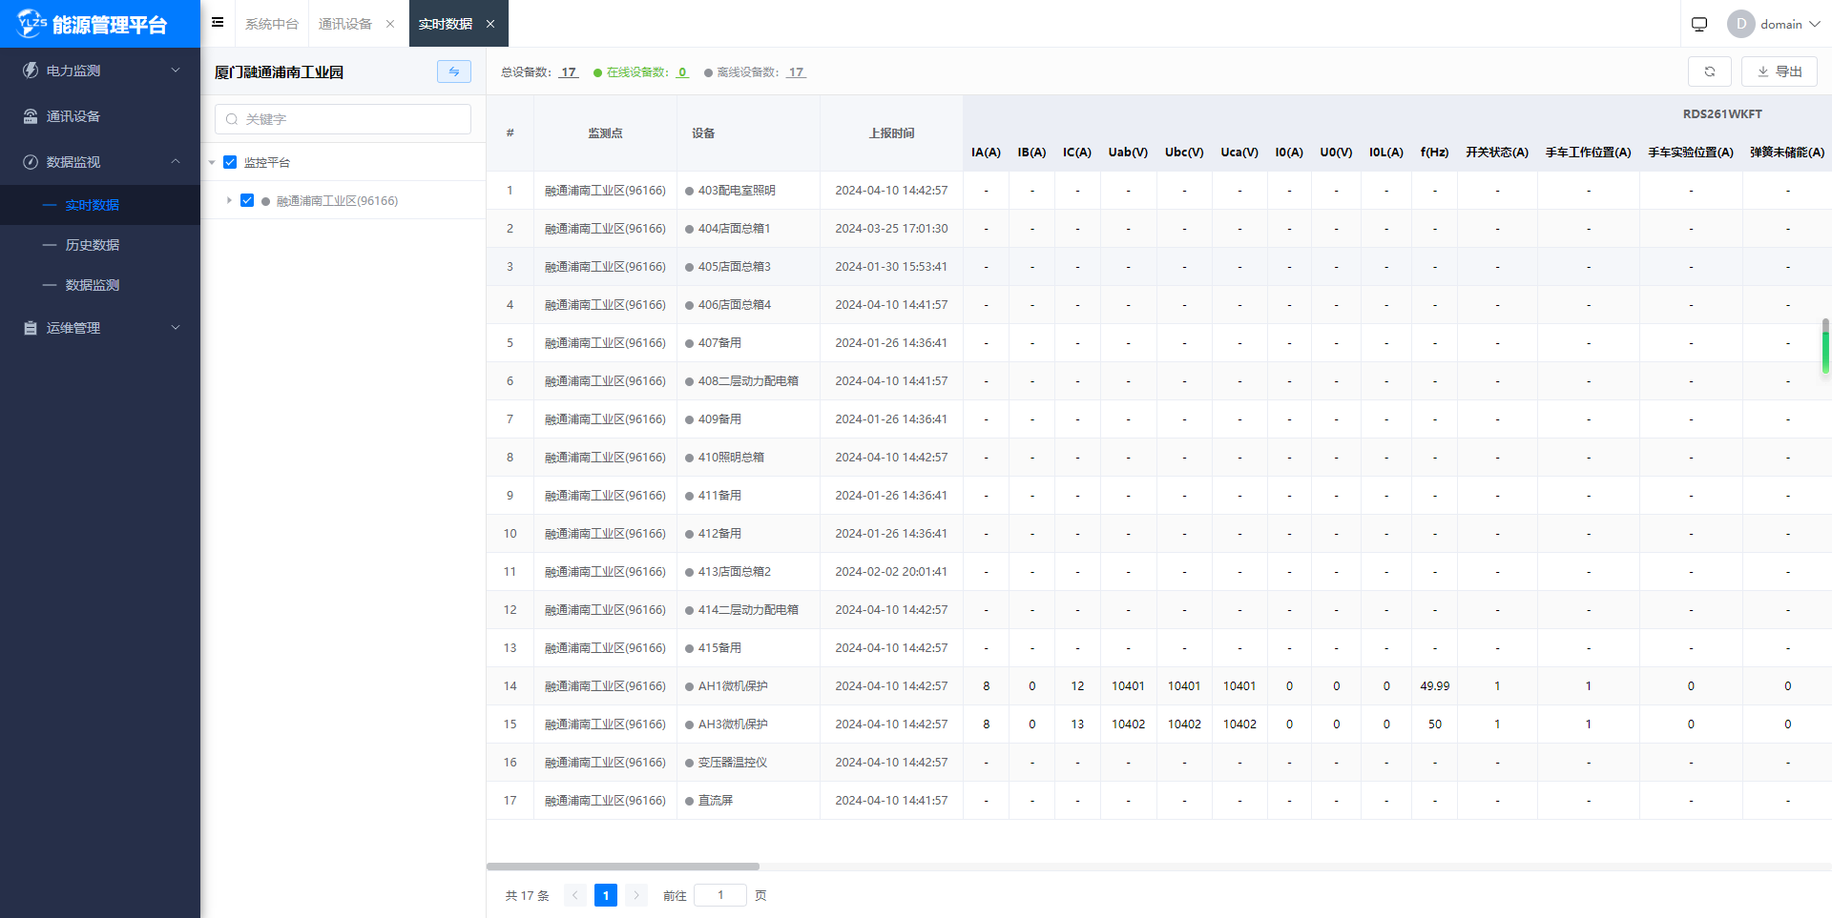Click the refresh icon button
This screenshot has width=1832, height=918.
click(1710, 71)
